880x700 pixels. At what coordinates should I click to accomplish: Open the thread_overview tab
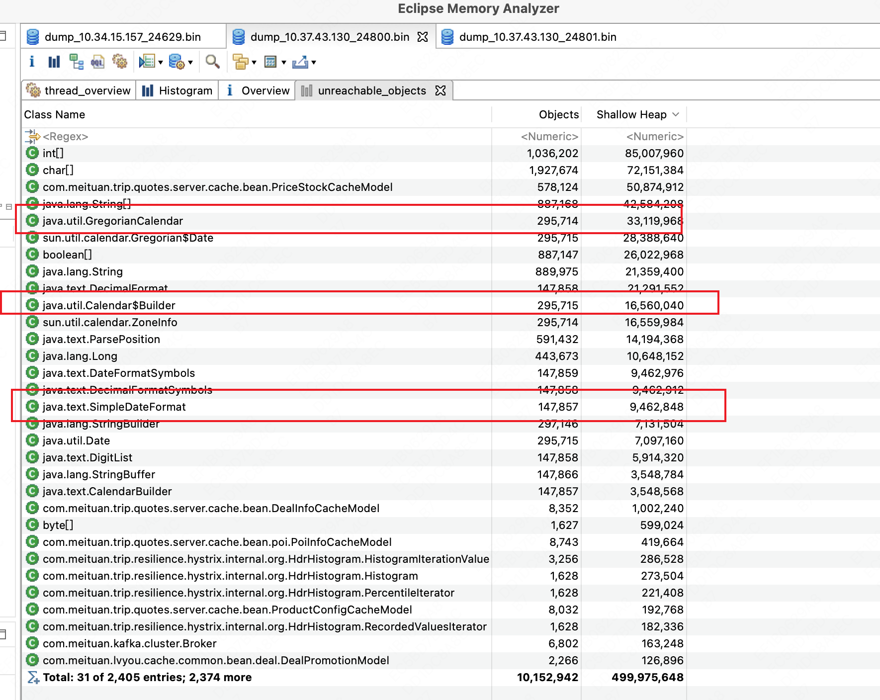tap(79, 90)
